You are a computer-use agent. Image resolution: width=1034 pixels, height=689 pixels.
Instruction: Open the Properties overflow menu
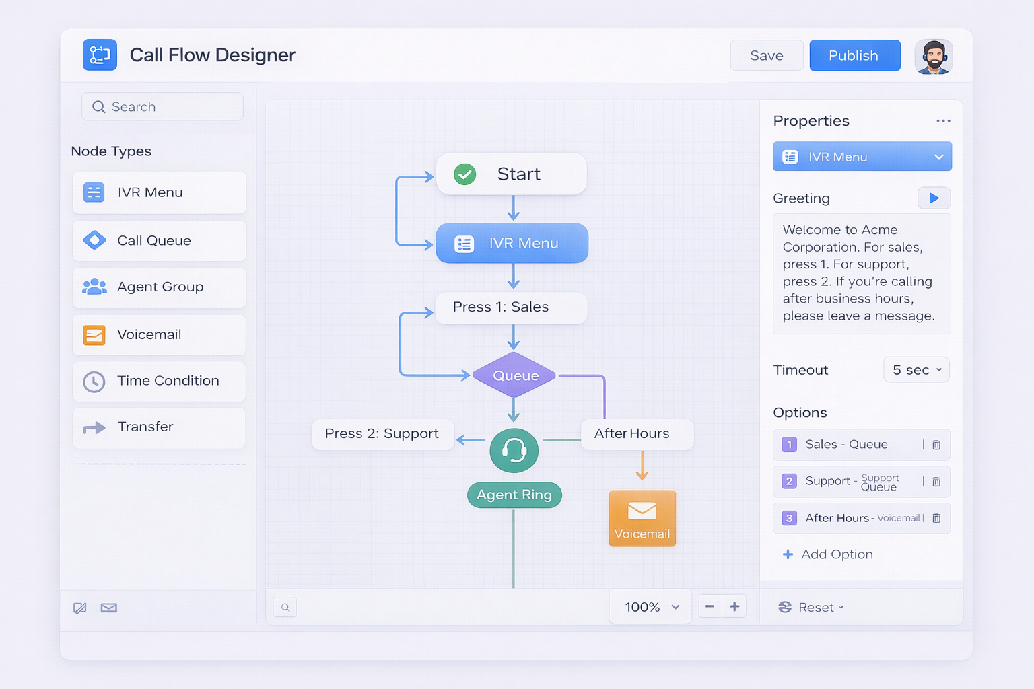(943, 120)
